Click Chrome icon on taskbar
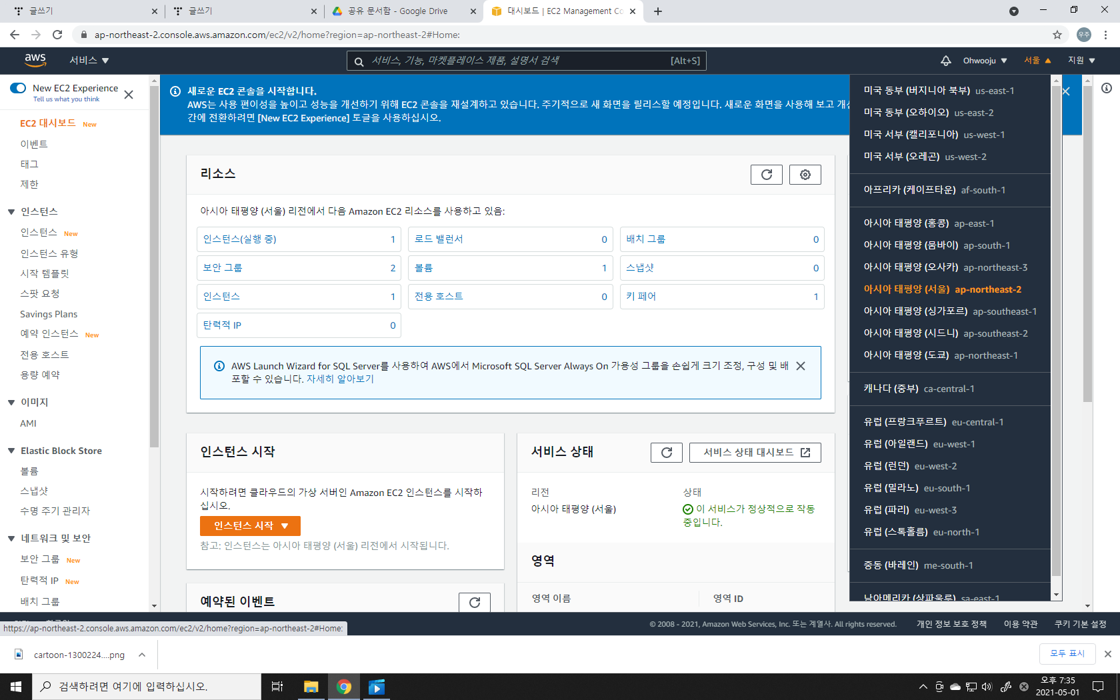 [x=344, y=687]
